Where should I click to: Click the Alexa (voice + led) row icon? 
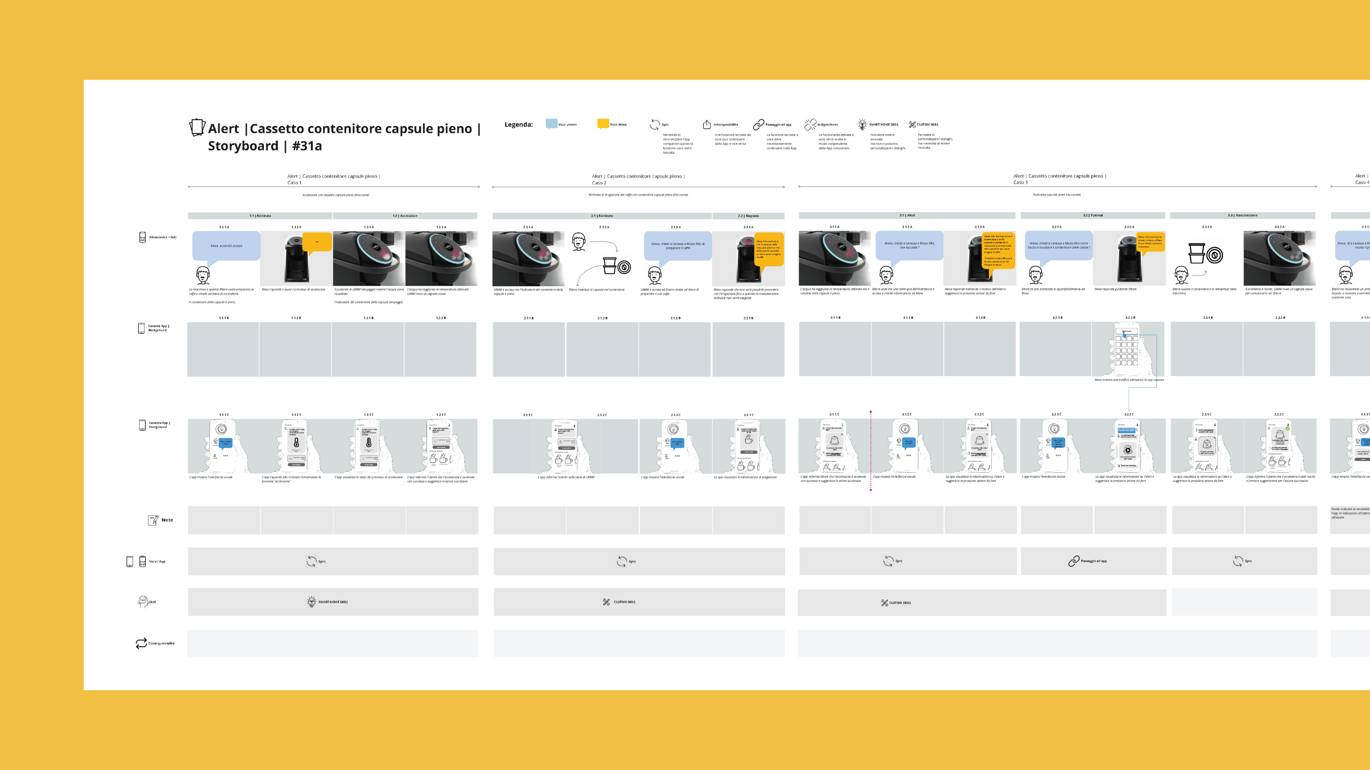pyautogui.click(x=142, y=237)
